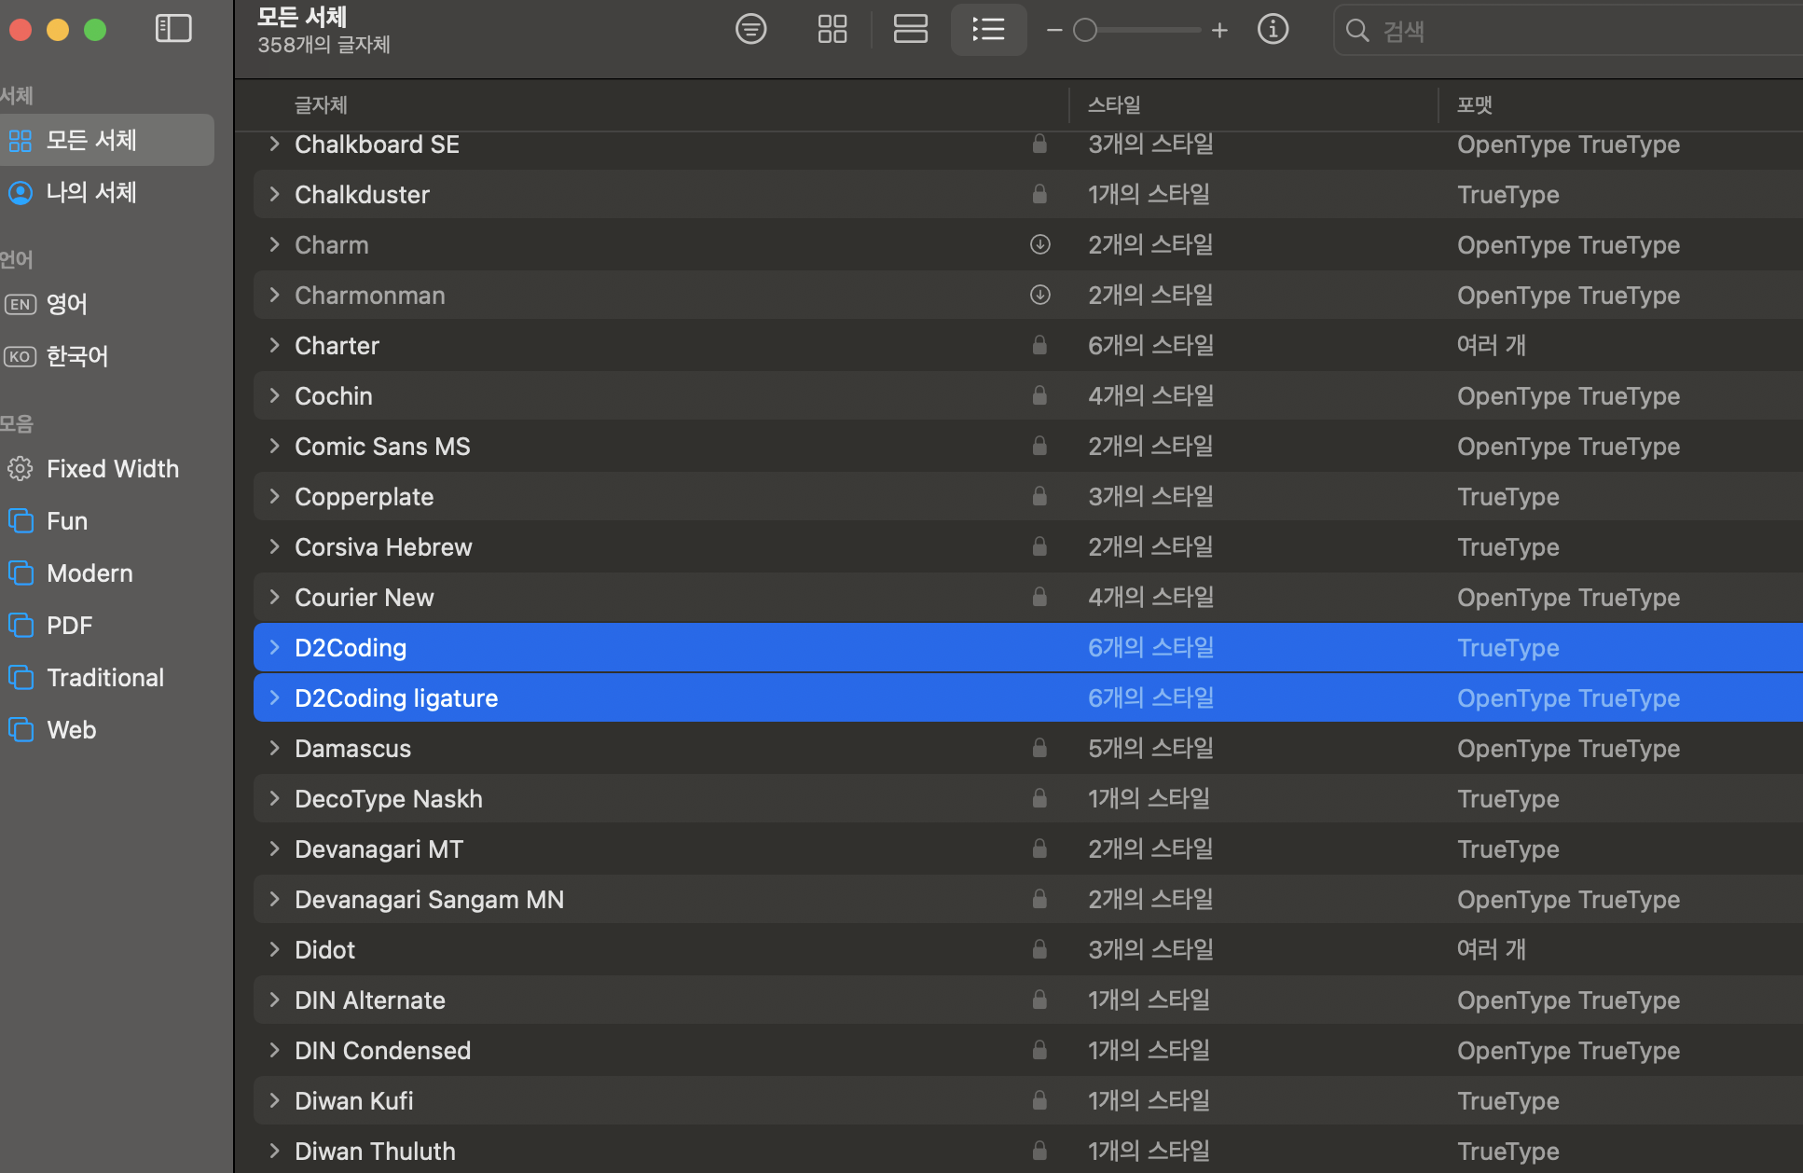The height and width of the screenshot is (1173, 1803).
Task: Click lock icon on DIN Alternate row
Action: (1039, 1000)
